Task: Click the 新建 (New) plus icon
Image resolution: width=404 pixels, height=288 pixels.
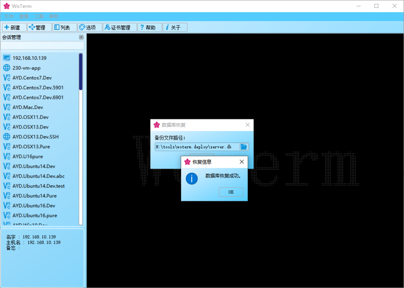Action: pyautogui.click(x=7, y=27)
